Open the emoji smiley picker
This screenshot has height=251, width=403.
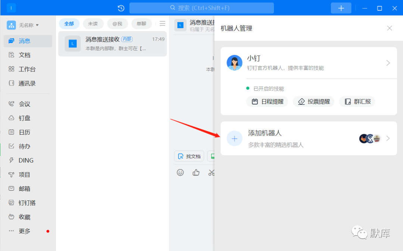coord(180,173)
